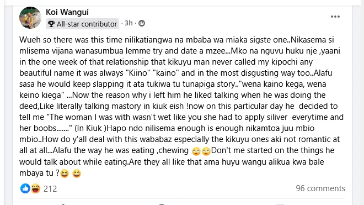Screen dimensions: 364x205
Task: View who reacted via the 212 count
Action: (50, 189)
